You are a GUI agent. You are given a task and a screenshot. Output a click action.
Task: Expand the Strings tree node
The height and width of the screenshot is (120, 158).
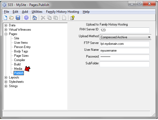[6, 86]
